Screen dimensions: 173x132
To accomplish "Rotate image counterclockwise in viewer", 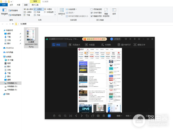I will tap(87, 116).
